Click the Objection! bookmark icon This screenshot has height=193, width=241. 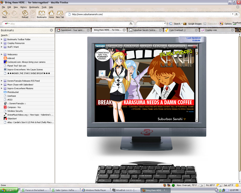pyautogui.click(x=5, y=119)
